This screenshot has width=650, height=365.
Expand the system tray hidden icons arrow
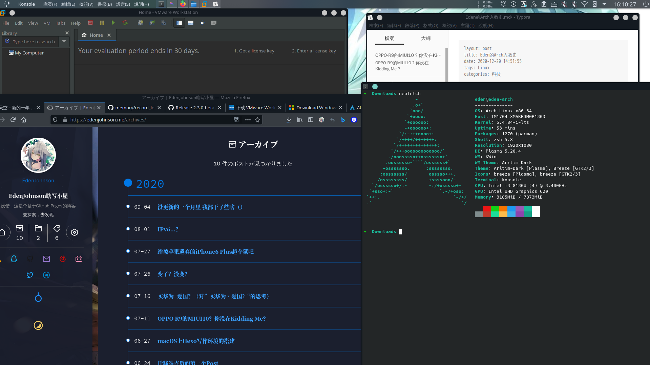coord(604,4)
